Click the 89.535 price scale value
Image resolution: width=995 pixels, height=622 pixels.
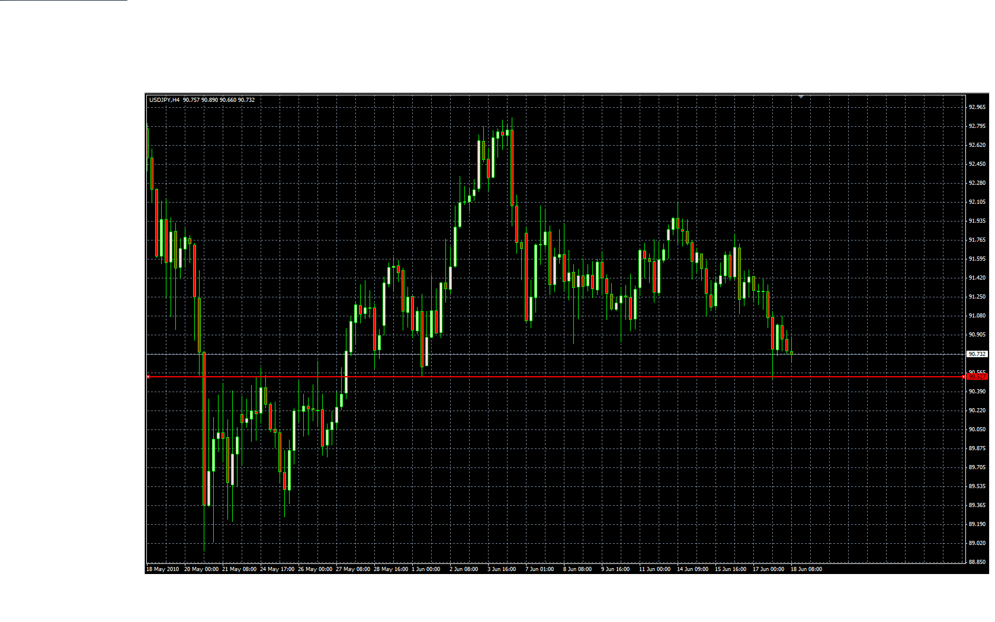pyautogui.click(x=977, y=486)
